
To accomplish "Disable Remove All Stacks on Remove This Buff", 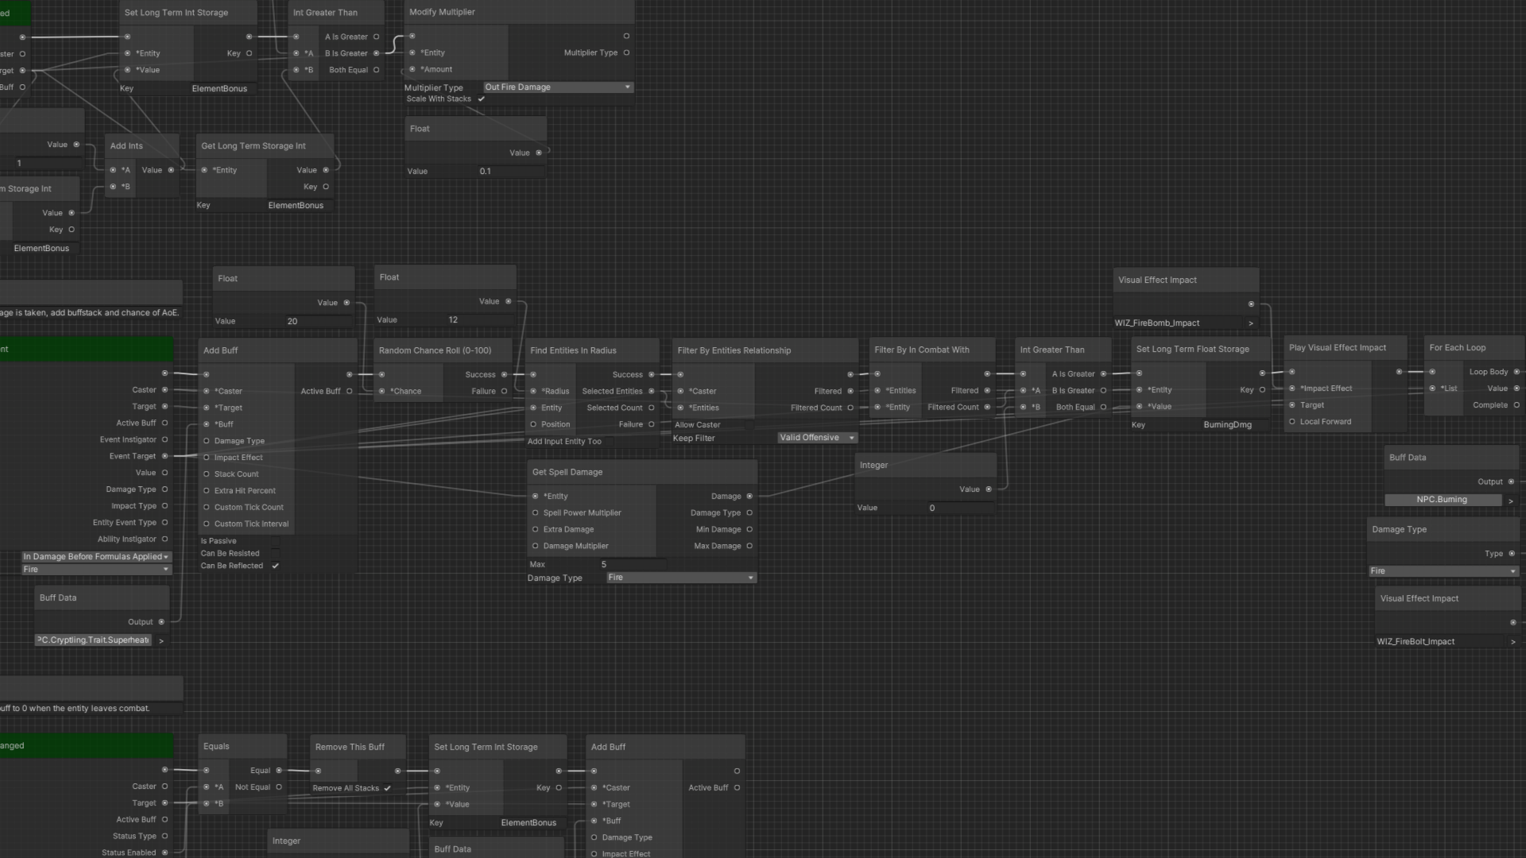I will (x=388, y=788).
